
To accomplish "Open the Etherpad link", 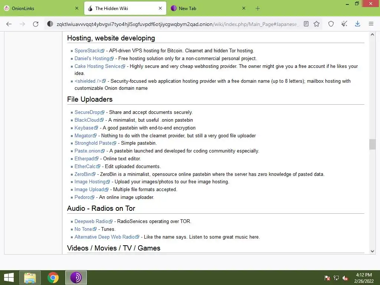I will 86,158.
